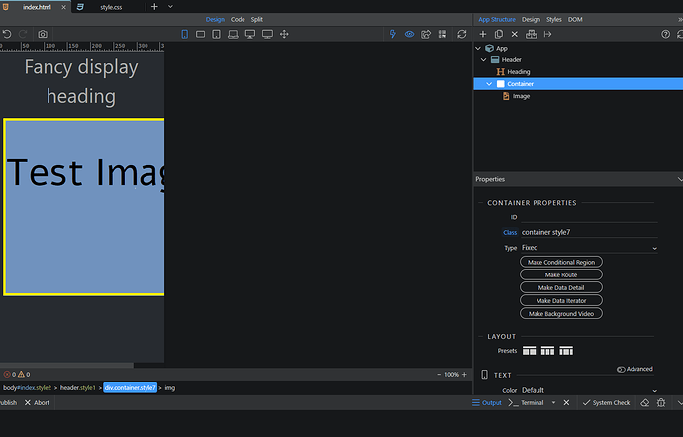Select the landscape phone viewport icon
Image resolution: width=683 pixels, height=437 pixels.
[x=200, y=34]
